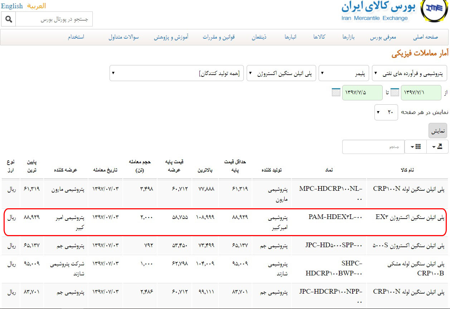Viewport: 450px width, 309px height.
Task: Switch site language to English
Action: point(12,6)
